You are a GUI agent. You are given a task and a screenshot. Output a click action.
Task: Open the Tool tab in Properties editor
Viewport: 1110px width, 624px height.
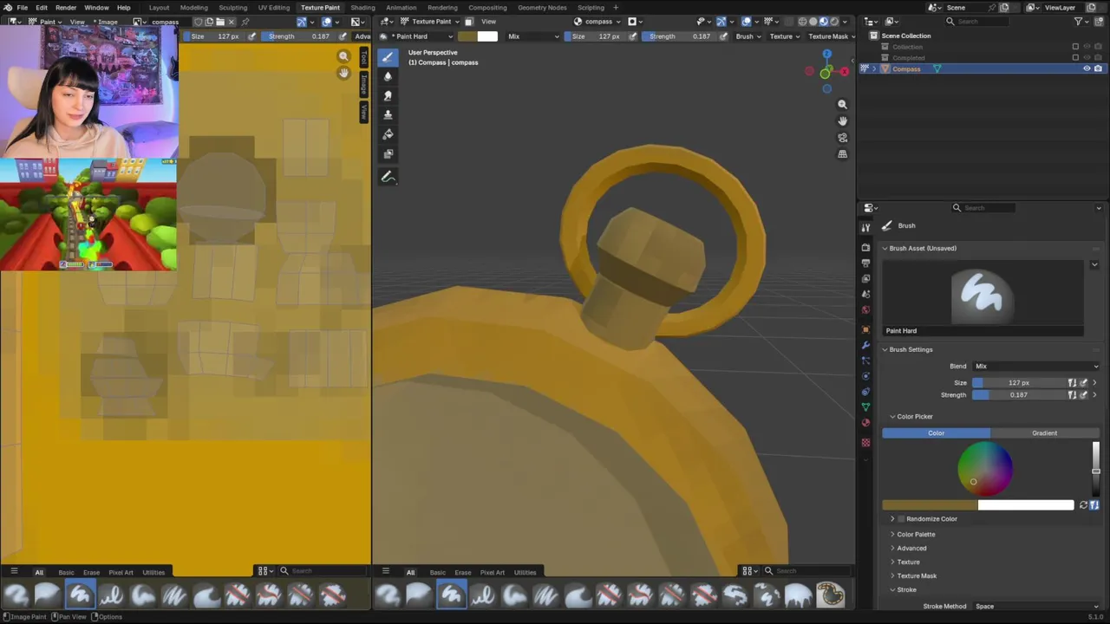click(x=865, y=227)
